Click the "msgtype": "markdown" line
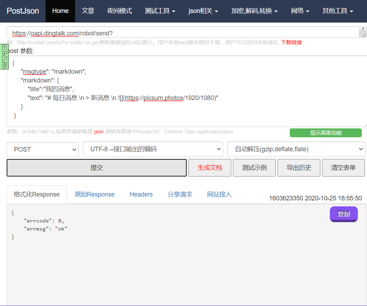 coord(53,72)
